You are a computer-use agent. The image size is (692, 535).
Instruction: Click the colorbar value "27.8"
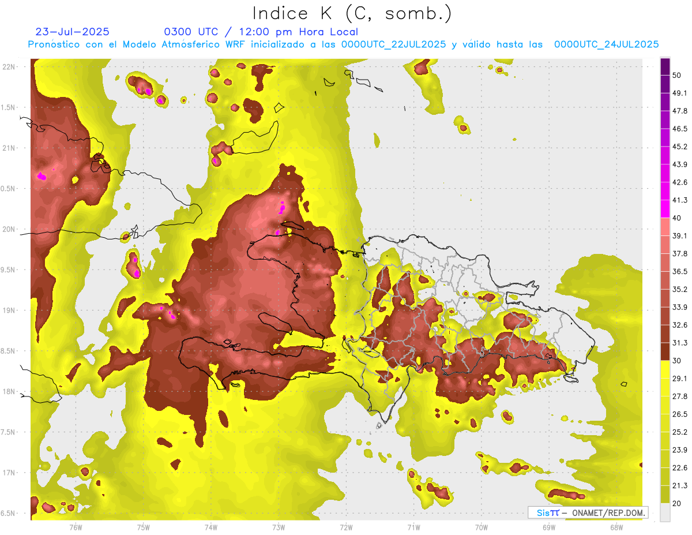coord(680,396)
